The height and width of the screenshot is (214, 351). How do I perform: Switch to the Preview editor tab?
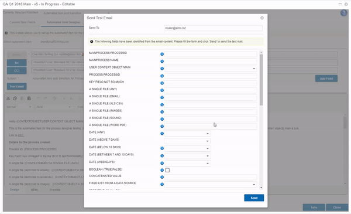tap(55, 190)
